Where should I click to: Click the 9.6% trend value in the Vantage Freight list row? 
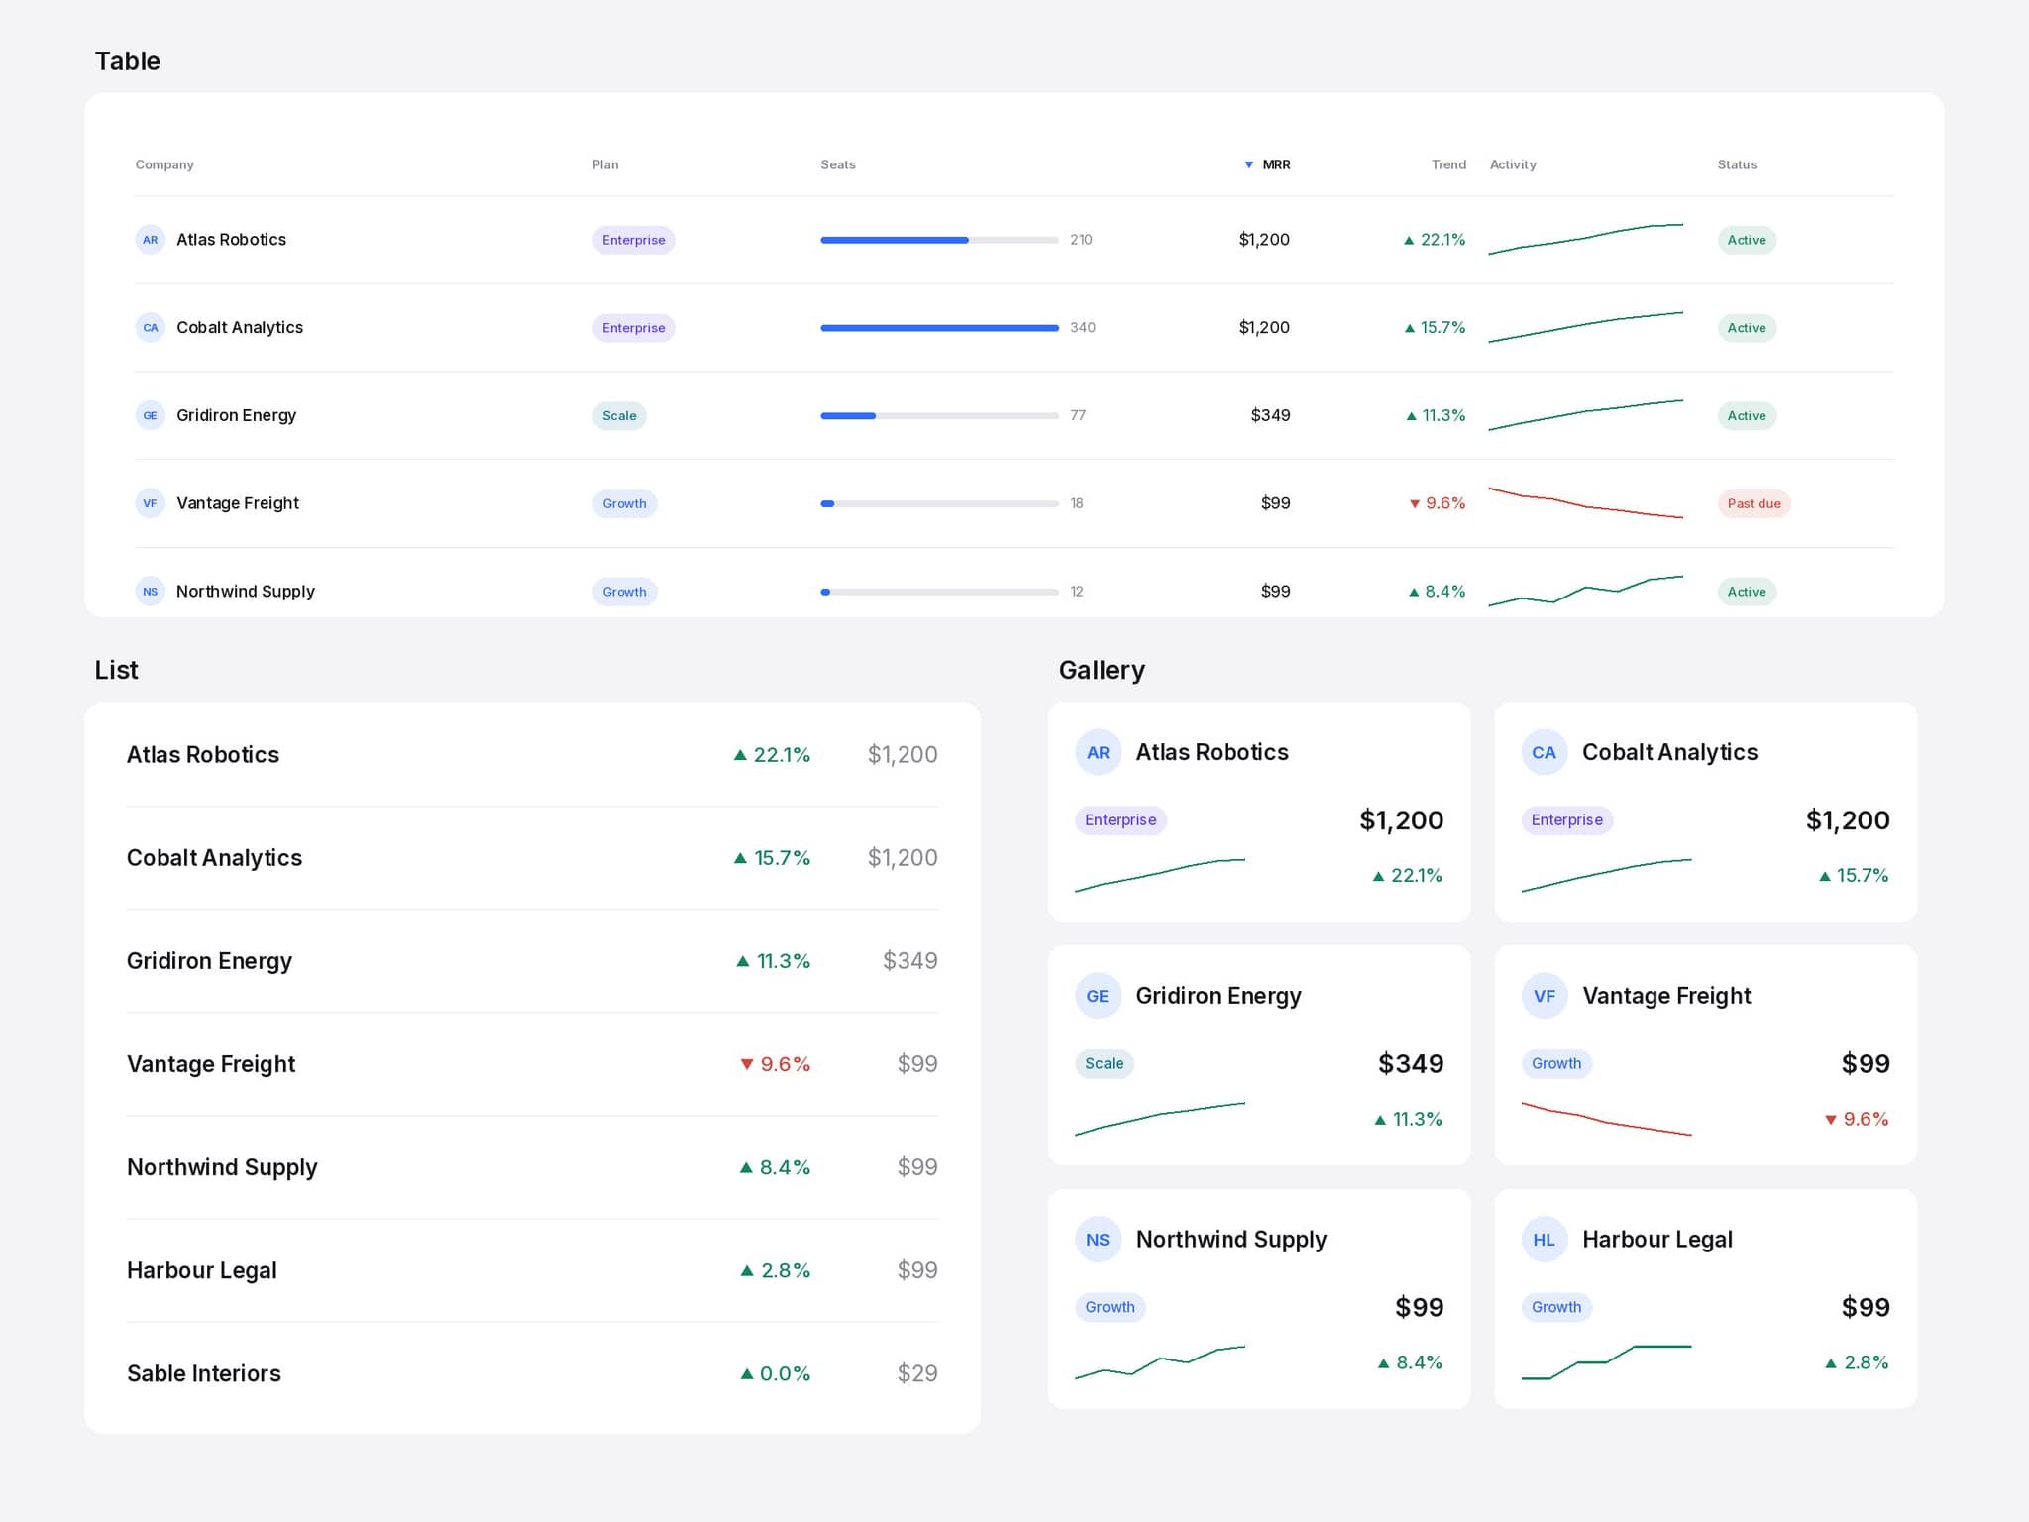pos(776,1064)
